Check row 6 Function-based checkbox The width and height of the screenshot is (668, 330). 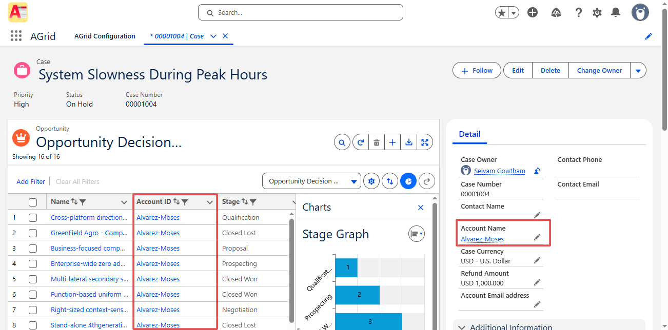tap(33, 295)
